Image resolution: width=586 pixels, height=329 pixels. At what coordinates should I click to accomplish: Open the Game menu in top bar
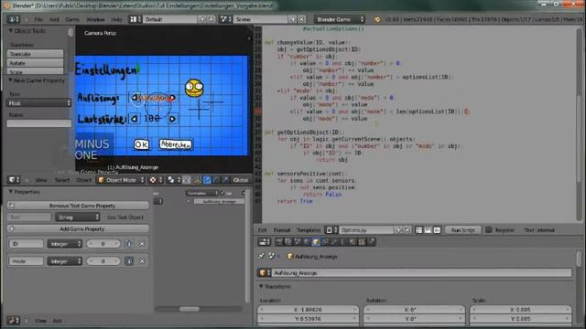tap(72, 19)
